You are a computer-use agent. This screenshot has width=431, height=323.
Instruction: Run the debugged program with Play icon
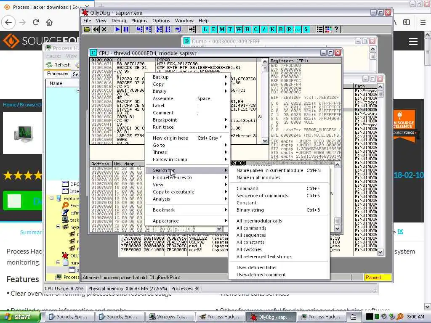[x=118, y=29]
